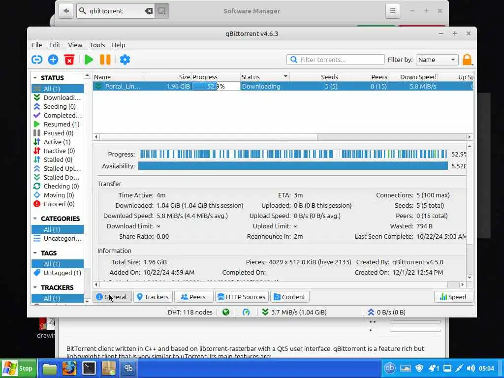This screenshot has height=378, width=504.
Task: Select the Downloading status filter
Action: tap(58, 97)
